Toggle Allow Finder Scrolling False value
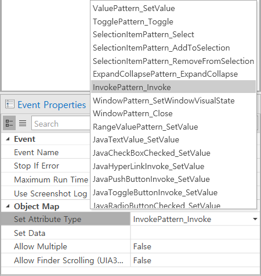261x276 pixels. (x=195, y=260)
